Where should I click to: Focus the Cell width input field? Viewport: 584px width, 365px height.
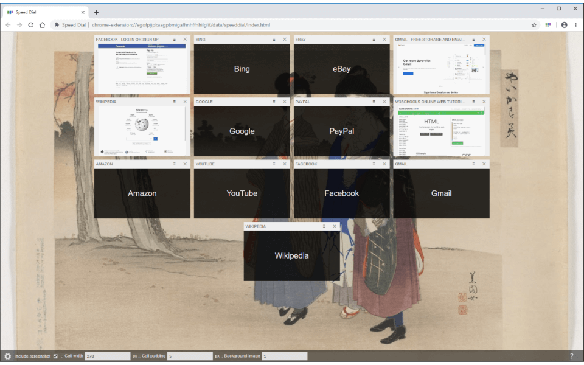tap(108, 356)
